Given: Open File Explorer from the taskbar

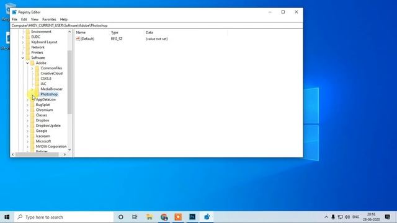Looking at the screenshot, I should [x=149, y=217].
